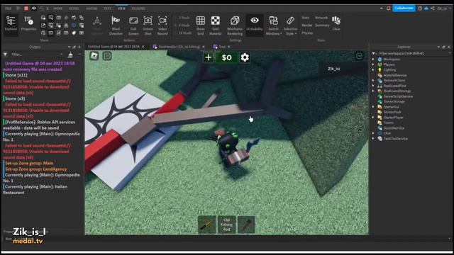This screenshot has width=454, height=255.
Task: Select the Old Fishing Rod hotbar slot
Action: pyautogui.click(x=226, y=224)
